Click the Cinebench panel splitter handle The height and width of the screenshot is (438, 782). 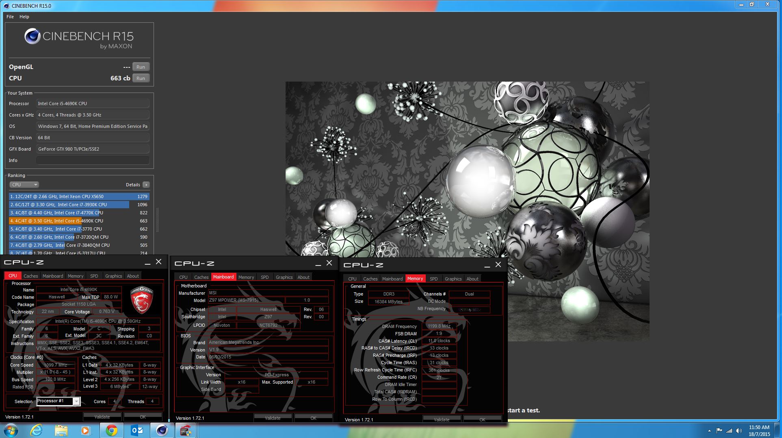coord(157,220)
